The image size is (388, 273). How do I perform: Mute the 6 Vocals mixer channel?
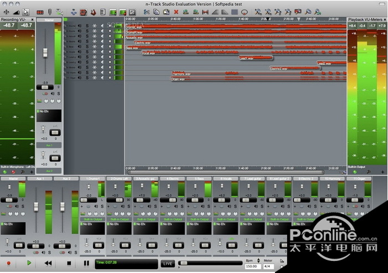tap(229, 206)
